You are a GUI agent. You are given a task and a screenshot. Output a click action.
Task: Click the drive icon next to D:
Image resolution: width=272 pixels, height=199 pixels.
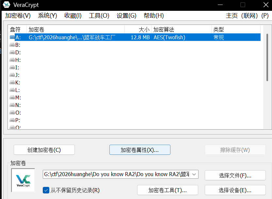tap(12, 52)
